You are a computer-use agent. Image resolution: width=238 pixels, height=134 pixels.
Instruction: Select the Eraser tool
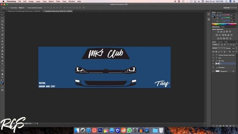tap(2, 48)
